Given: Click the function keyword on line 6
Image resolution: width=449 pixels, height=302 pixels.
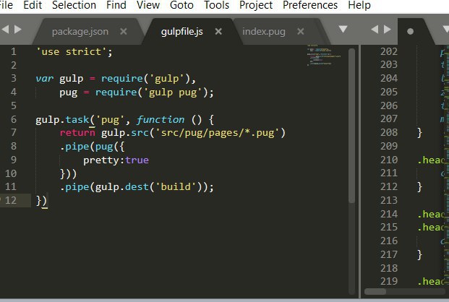Looking at the screenshot, I should coord(161,119).
